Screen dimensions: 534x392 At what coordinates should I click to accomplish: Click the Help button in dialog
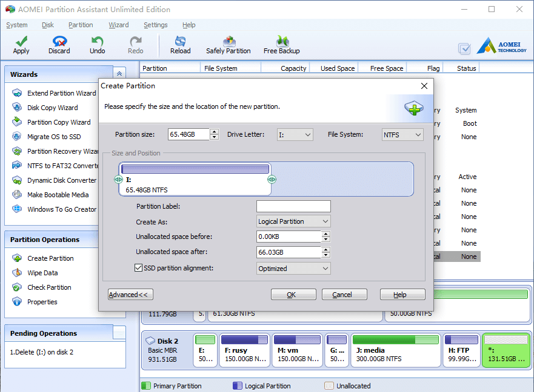[x=402, y=295]
